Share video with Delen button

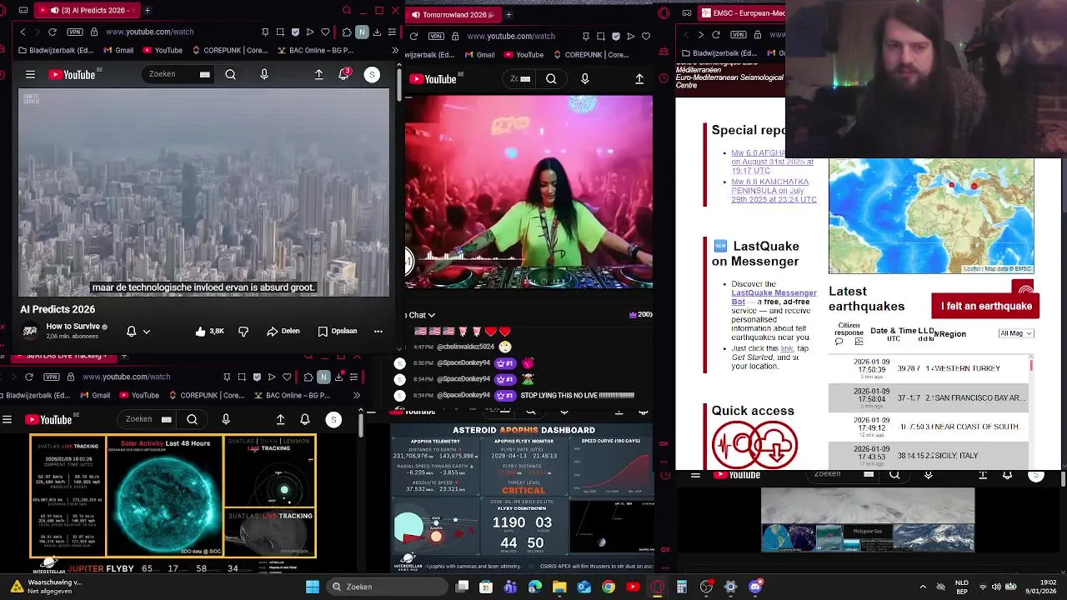click(x=283, y=331)
